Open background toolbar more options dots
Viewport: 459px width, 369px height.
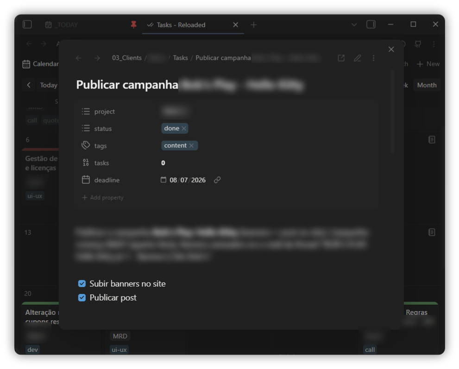(434, 44)
